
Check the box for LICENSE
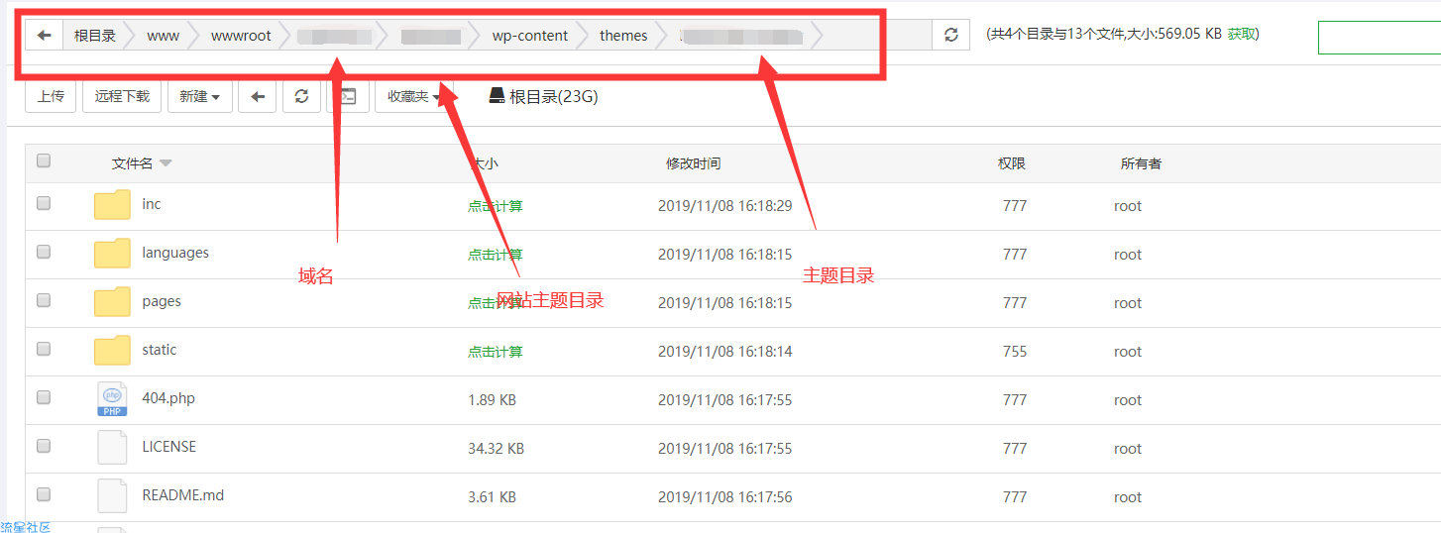(44, 446)
